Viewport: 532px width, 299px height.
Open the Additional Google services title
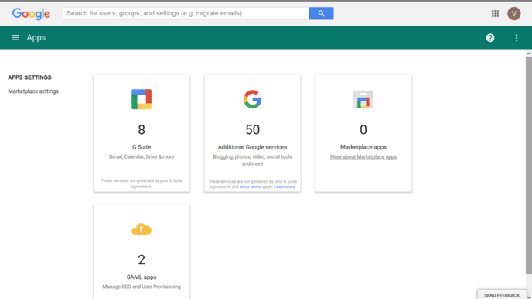252,147
